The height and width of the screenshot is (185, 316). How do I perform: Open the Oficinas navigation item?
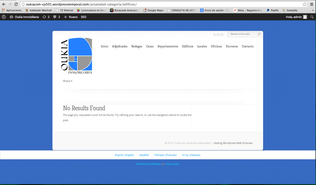click(x=216, y=46)
